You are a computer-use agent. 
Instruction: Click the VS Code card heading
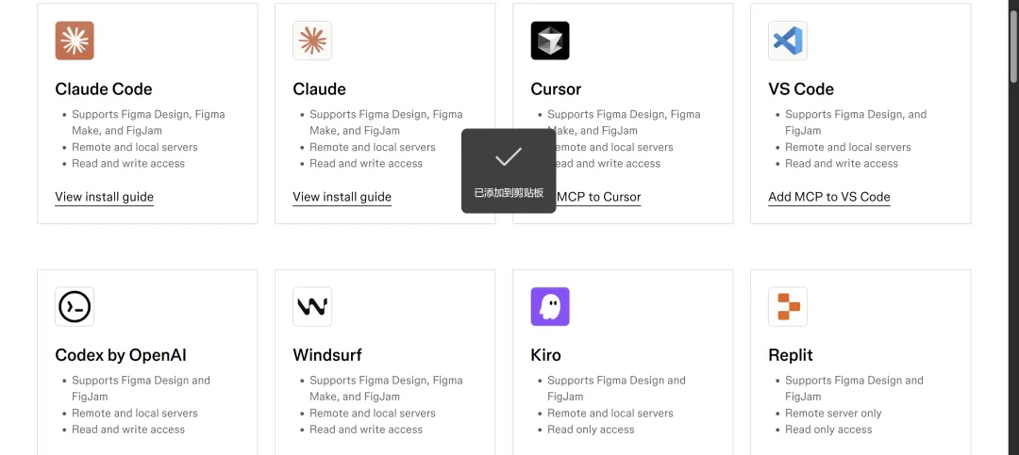coord(801,89)
